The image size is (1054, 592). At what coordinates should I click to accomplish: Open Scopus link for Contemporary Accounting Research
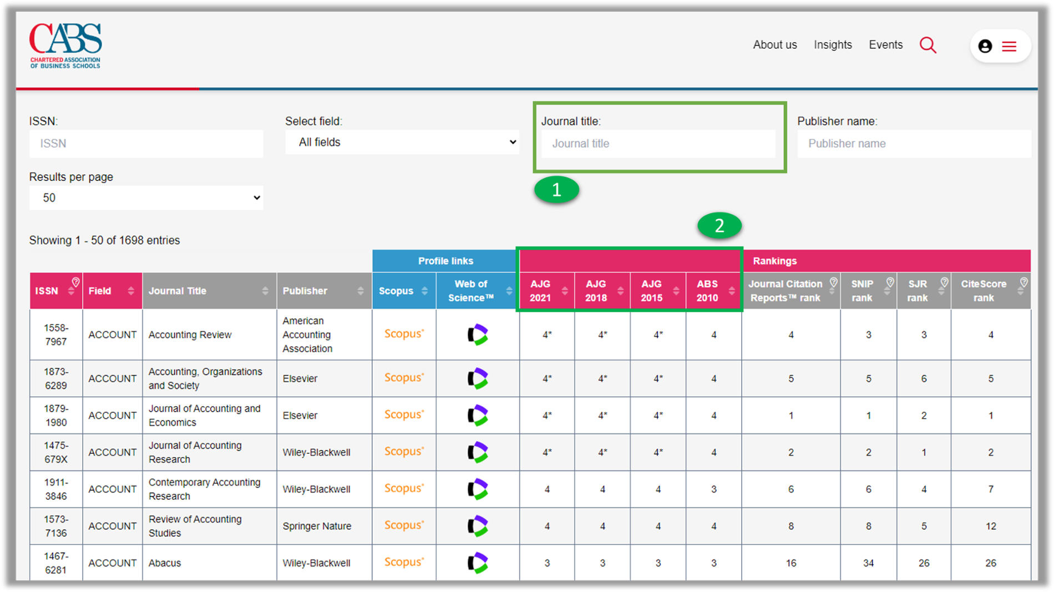pyautogui.click(x=404, y=488)
